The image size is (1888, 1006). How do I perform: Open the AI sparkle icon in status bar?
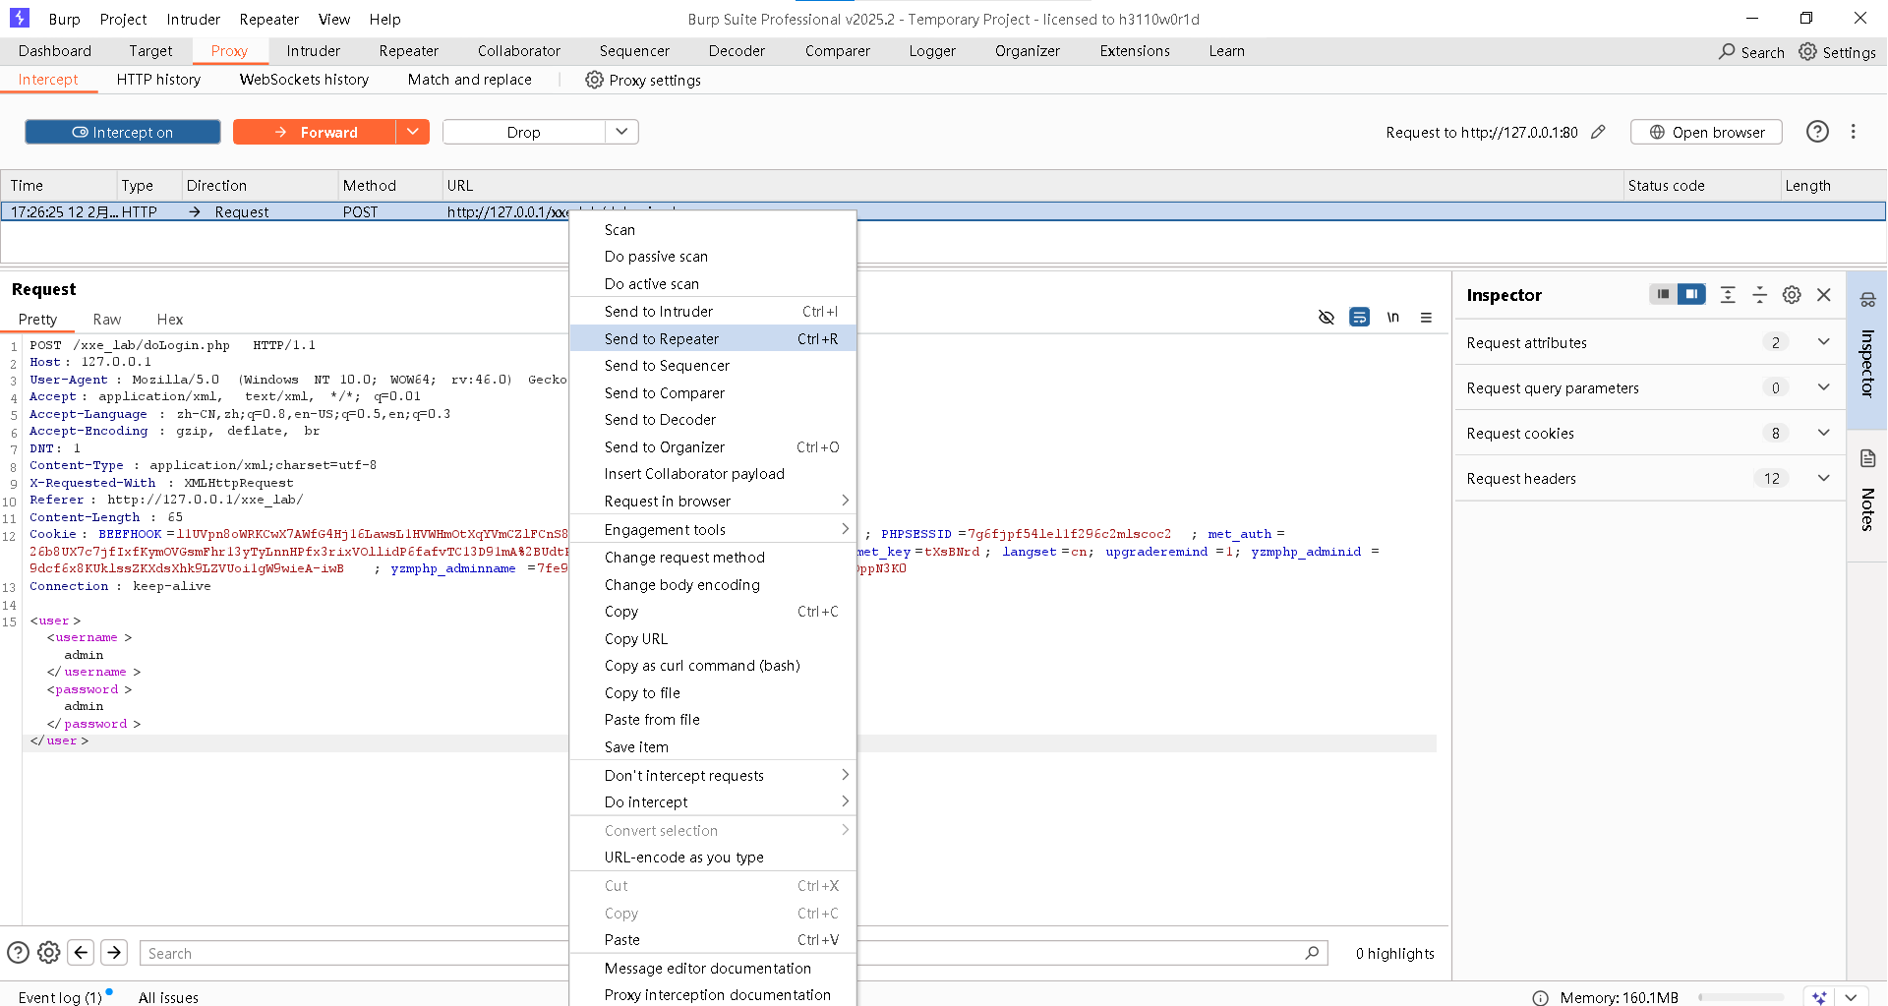point(1819,997)
